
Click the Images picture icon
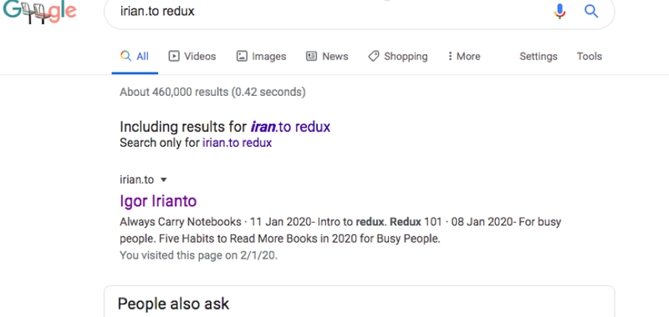click(x=242, y=56)
